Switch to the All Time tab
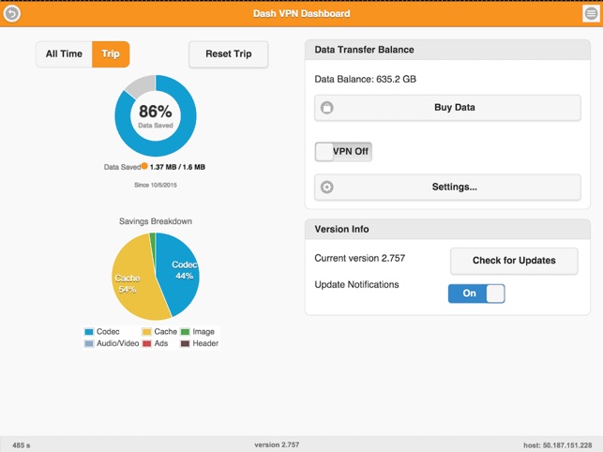Screen dimensions: 603x452 [64, 53]
